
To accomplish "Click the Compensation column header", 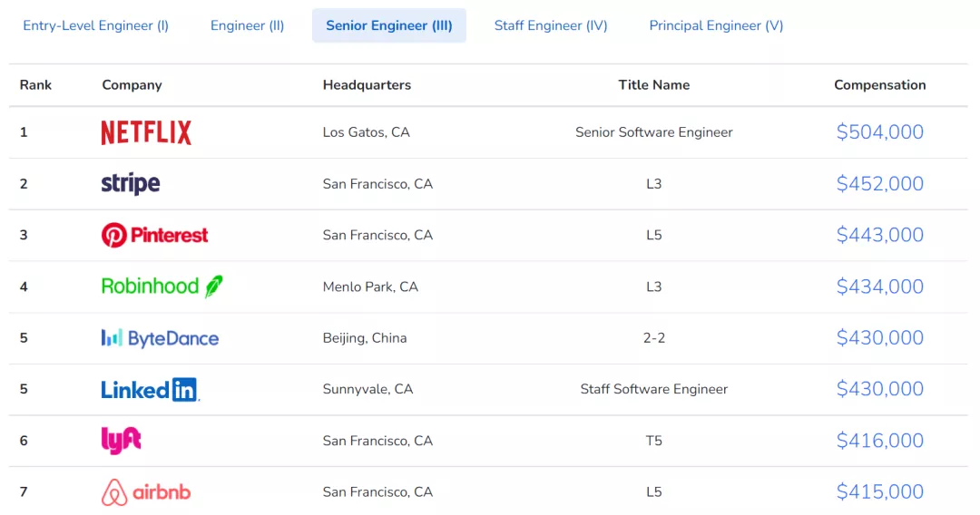I will pyautogui.click(x=879, y=85).
